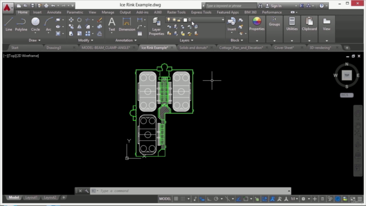Open the Insert ribbon tab

point(37,12)
